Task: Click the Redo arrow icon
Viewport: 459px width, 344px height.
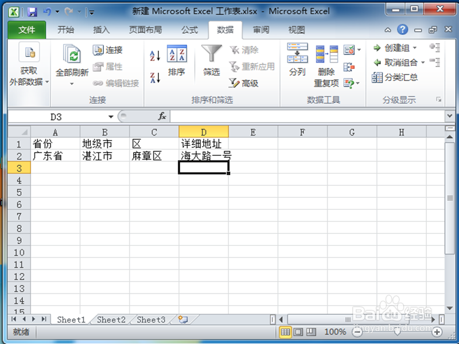Action: [69, 11]
